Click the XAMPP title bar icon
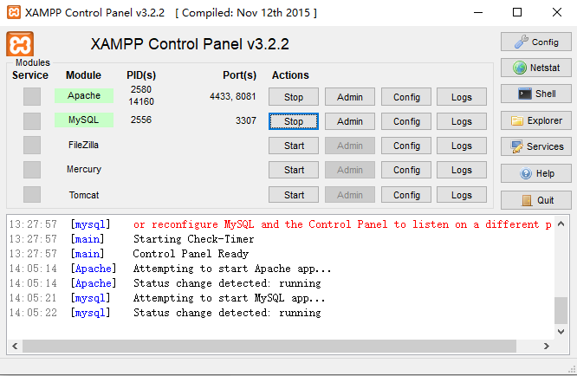577x376 pixels. tap(14, 12)
